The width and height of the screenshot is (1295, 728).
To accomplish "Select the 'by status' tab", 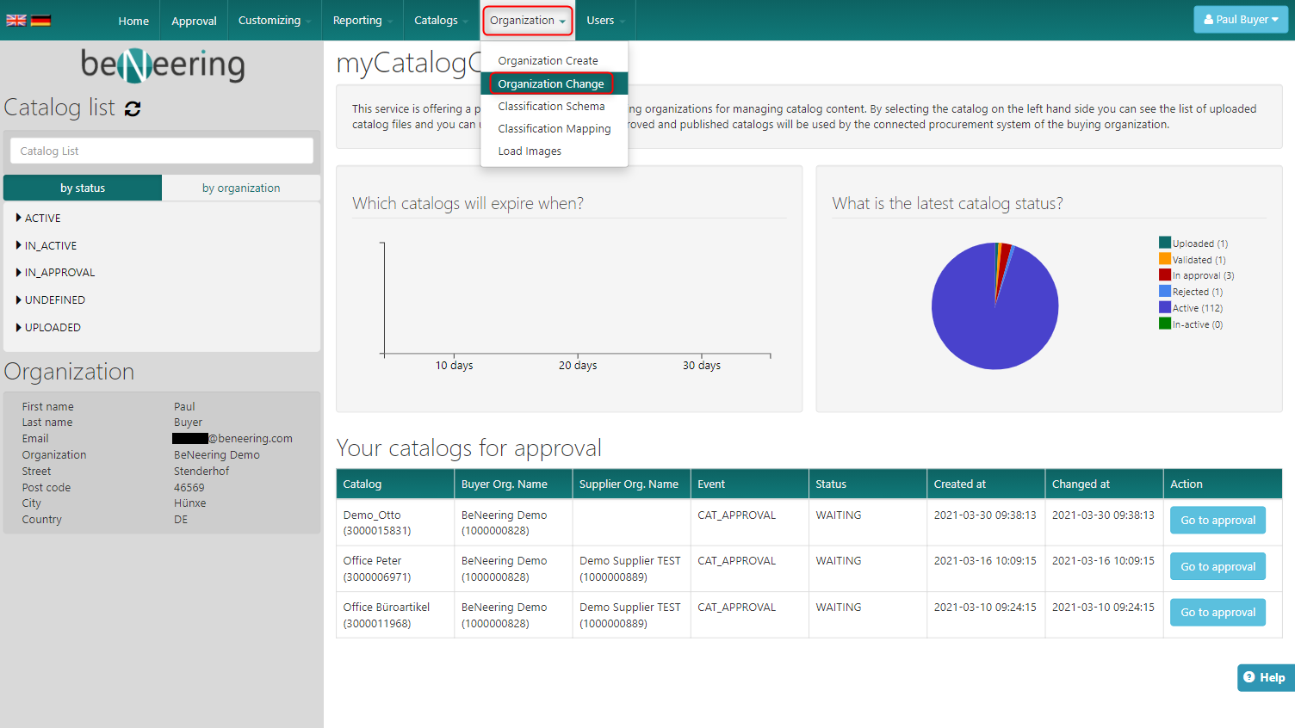I will [x=83, y=188].
